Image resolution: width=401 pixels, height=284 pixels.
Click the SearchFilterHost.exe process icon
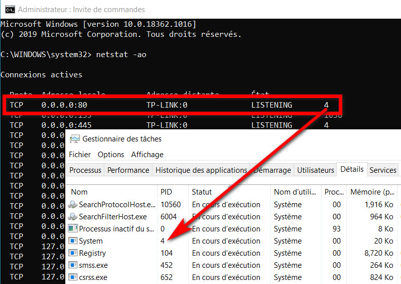72,217
